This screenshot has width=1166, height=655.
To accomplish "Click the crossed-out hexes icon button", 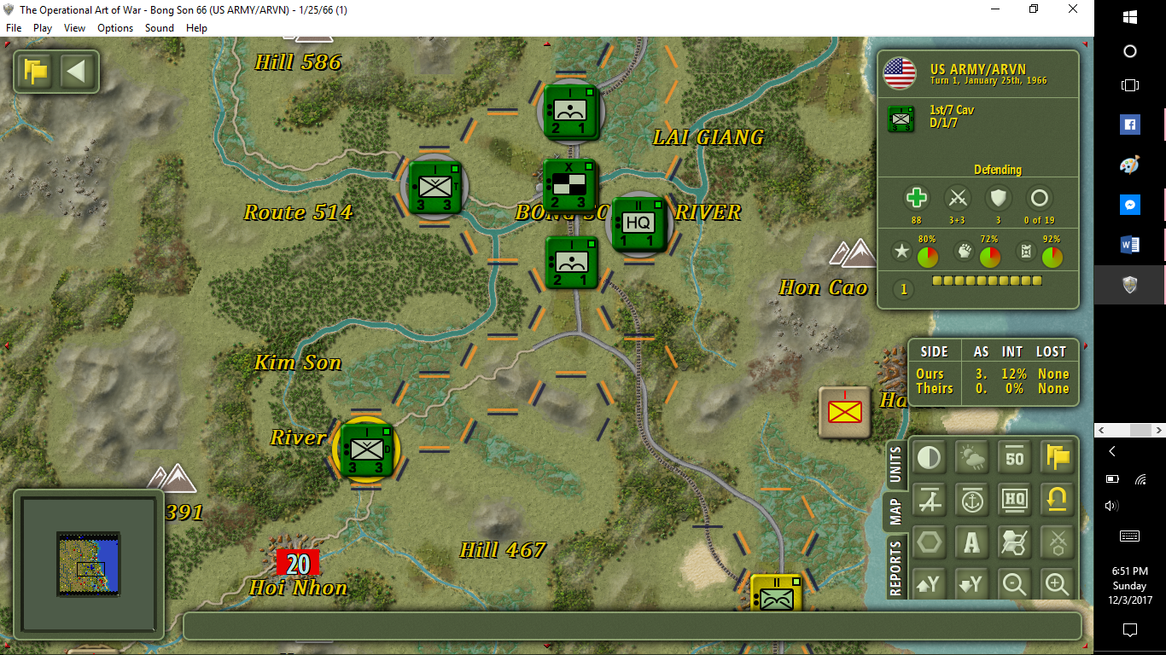I will (1015, 542).
